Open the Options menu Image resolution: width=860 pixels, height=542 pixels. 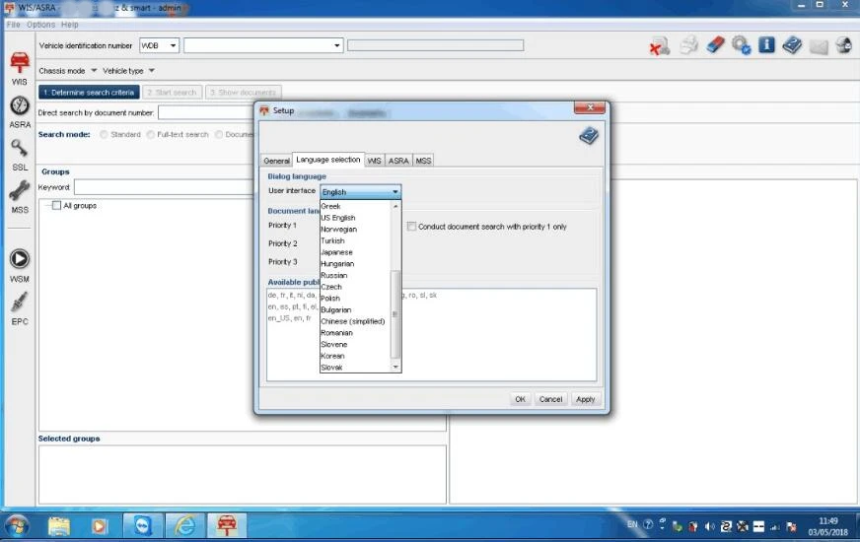pos(41,25)
